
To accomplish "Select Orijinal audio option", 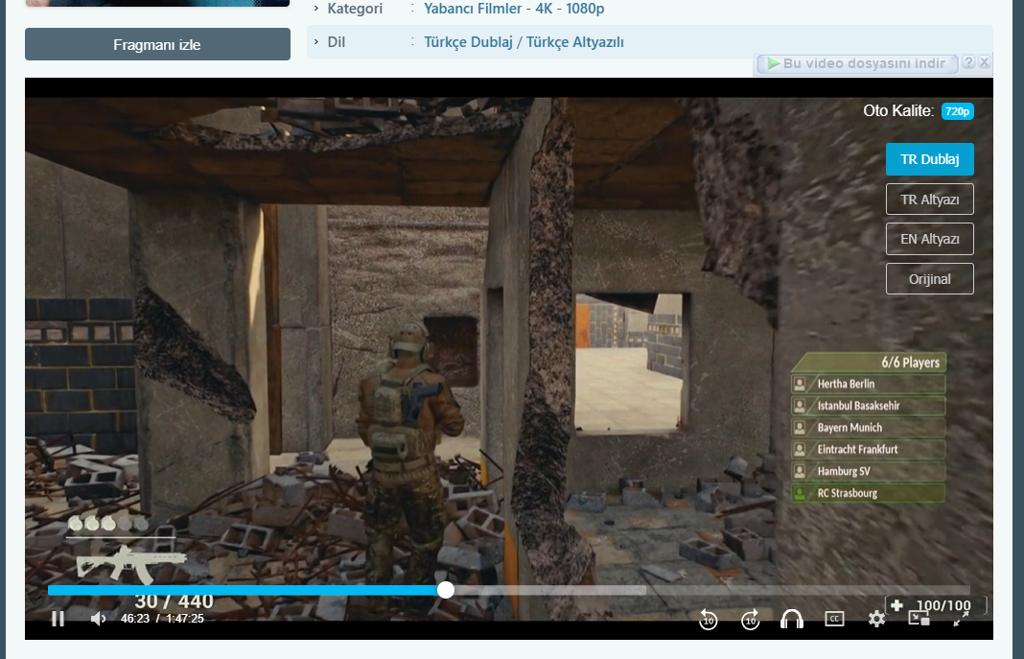I will (x=929, y=279).
